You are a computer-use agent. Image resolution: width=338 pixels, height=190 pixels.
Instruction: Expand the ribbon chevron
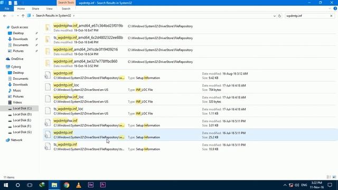point(330,8)
